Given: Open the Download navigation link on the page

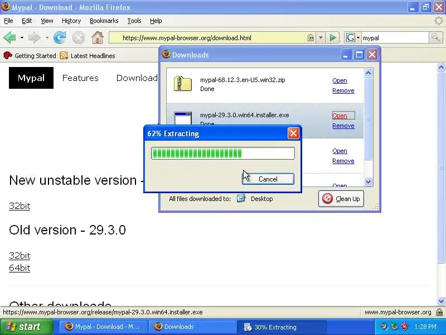Looking at the screenshot, I should coord(137,78).
